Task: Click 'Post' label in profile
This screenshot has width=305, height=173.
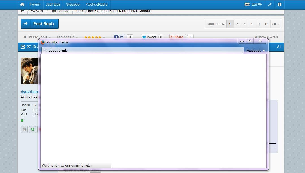Action: tap(24, 114)
